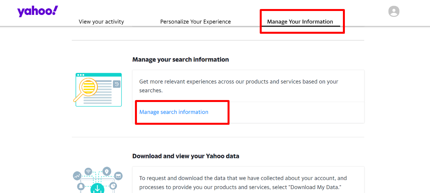Image resolution: width=430 pixels, height=193 pixels.
Task: Click the relevant experiences description text
Action: (239, 86)
